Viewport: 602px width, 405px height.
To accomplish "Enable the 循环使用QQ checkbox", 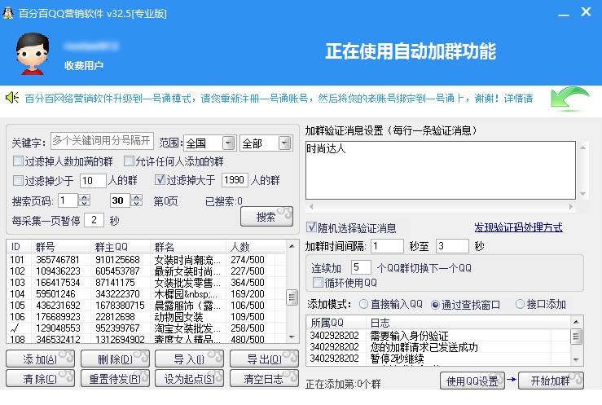I will (318, 282).
